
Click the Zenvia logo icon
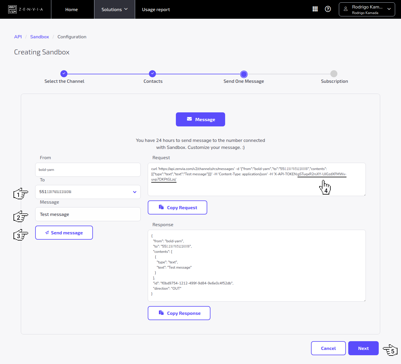[12, 9]
